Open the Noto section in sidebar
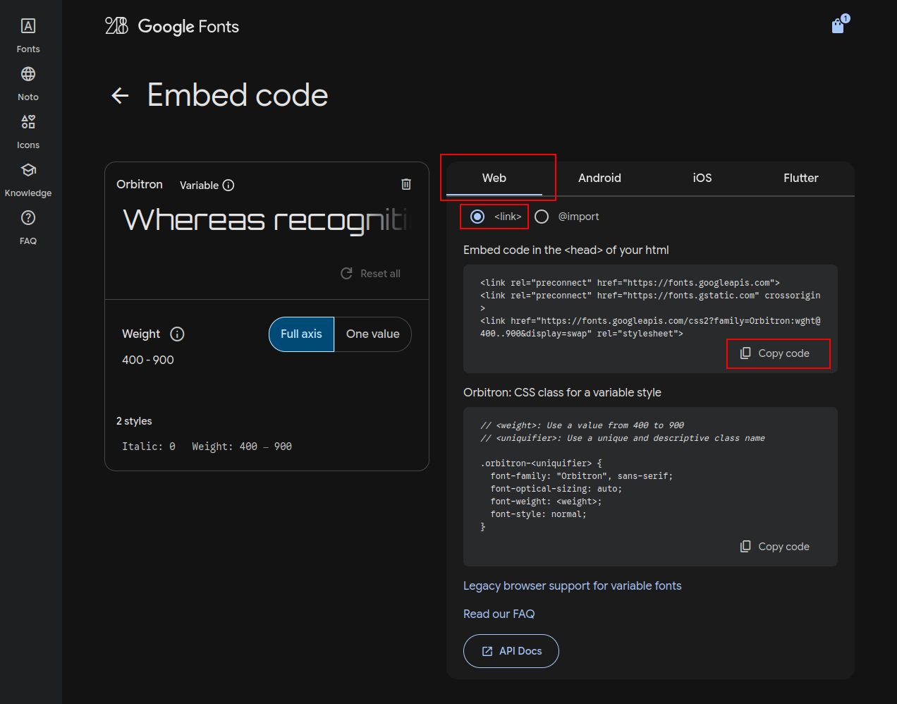The image size is (897, 704). 28,84
